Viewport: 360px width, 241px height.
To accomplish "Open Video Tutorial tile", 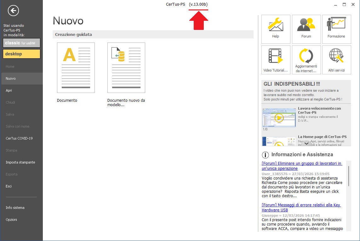I will [276, 60].
